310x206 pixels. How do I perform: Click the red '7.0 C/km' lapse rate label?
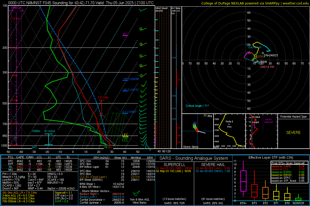click(103, 97)
